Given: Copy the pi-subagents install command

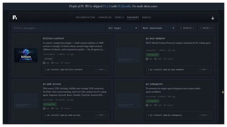Looking at the screenshot, I should tap(204, 115).
